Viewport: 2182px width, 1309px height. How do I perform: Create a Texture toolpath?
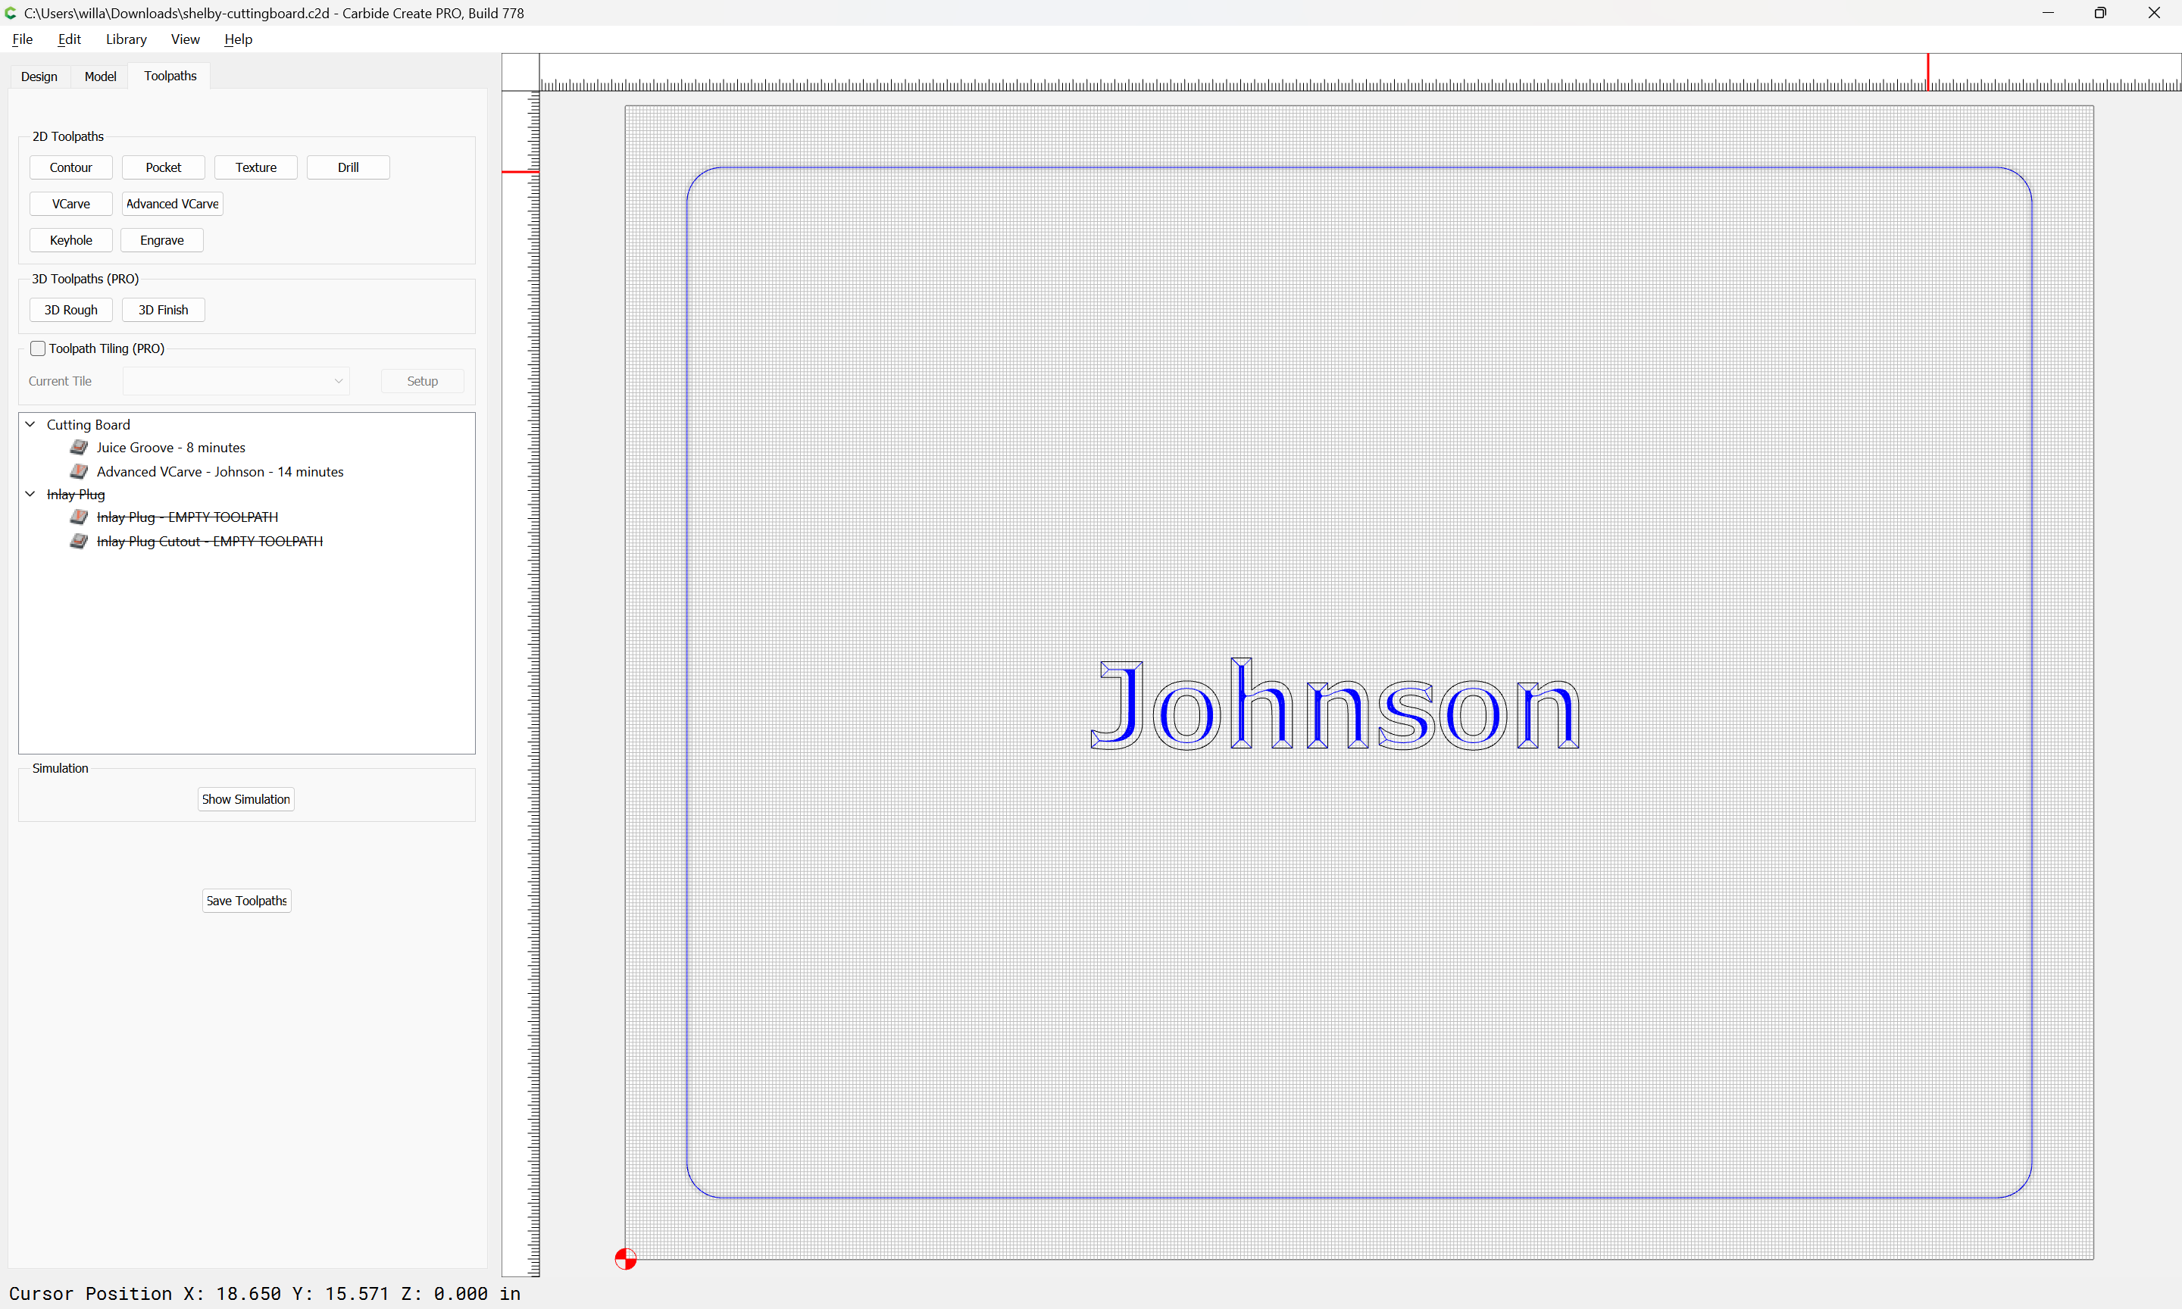[x=256, y=167]
